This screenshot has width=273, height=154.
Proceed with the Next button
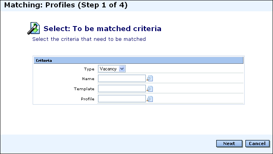(229, 143)
